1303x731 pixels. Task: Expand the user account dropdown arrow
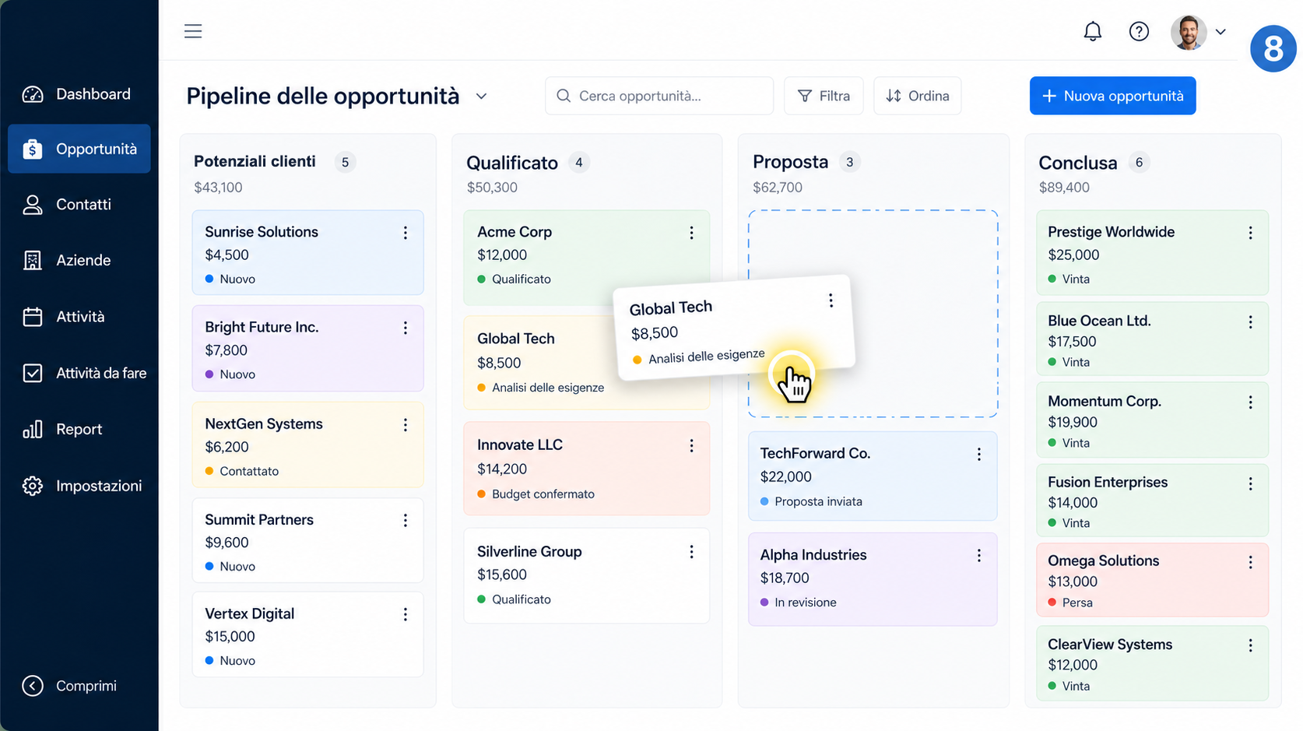coord(1220,32)
